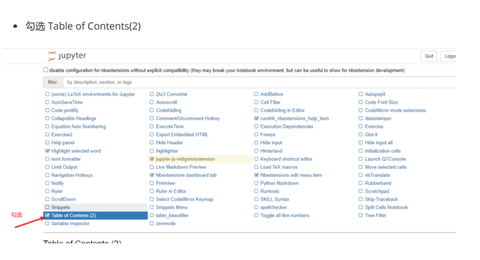Screen dimensions: 480x260
Task: Select the Autopep8 extension
Action: [375, 94]
